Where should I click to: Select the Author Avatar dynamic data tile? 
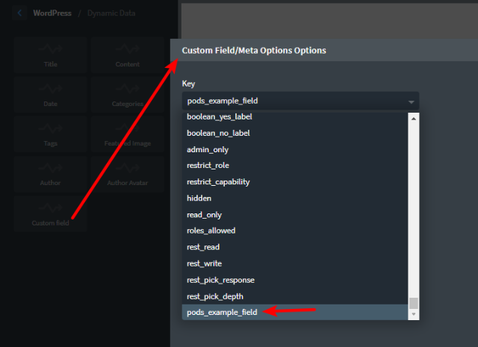128,174
